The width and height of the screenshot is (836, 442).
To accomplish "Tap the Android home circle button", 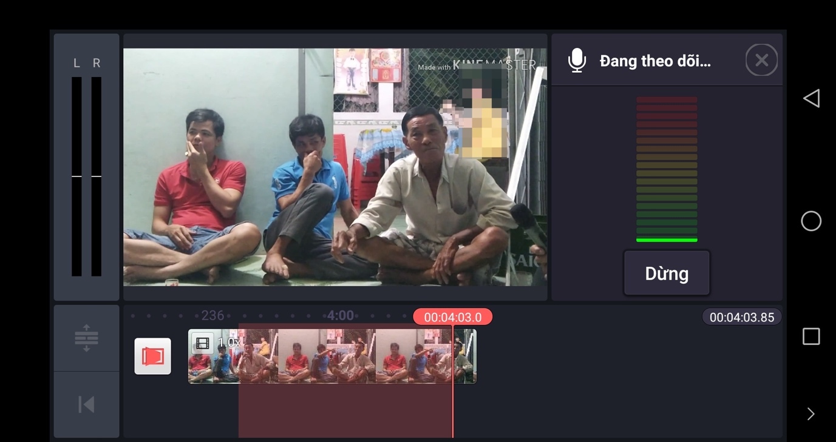I will (811, 221).
